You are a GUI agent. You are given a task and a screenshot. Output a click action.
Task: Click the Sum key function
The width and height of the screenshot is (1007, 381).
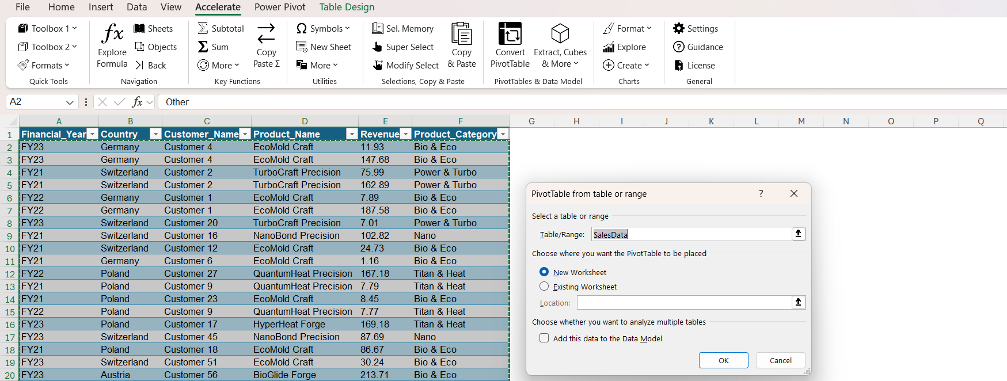pyautogui.click(x=213, y=47)
